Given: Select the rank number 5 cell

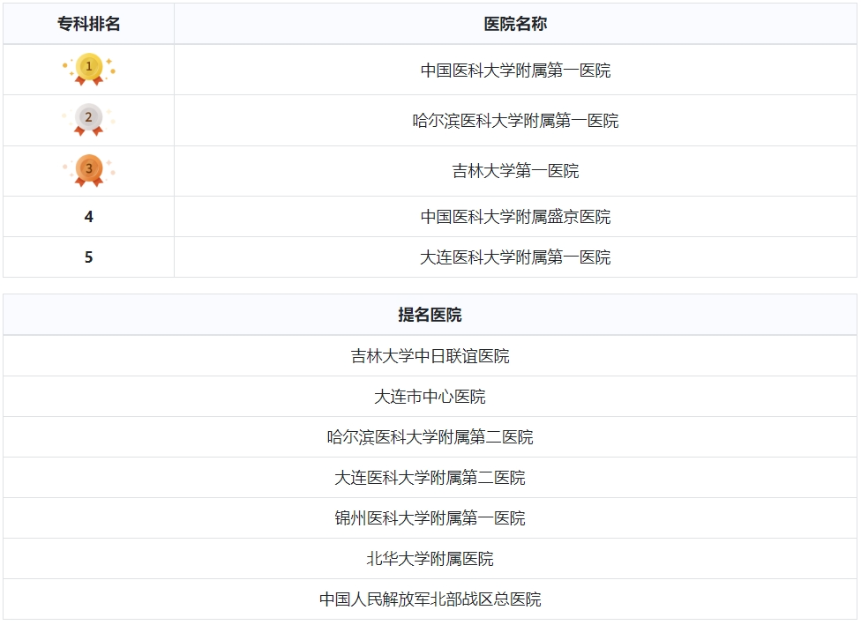Looking at the screenshot, I should [88, 257].
